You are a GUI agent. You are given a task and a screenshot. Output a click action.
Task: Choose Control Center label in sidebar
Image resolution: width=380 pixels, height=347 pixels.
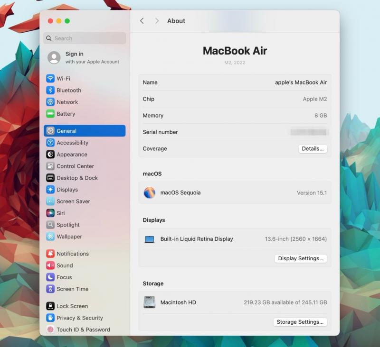[x=76, y=166]
